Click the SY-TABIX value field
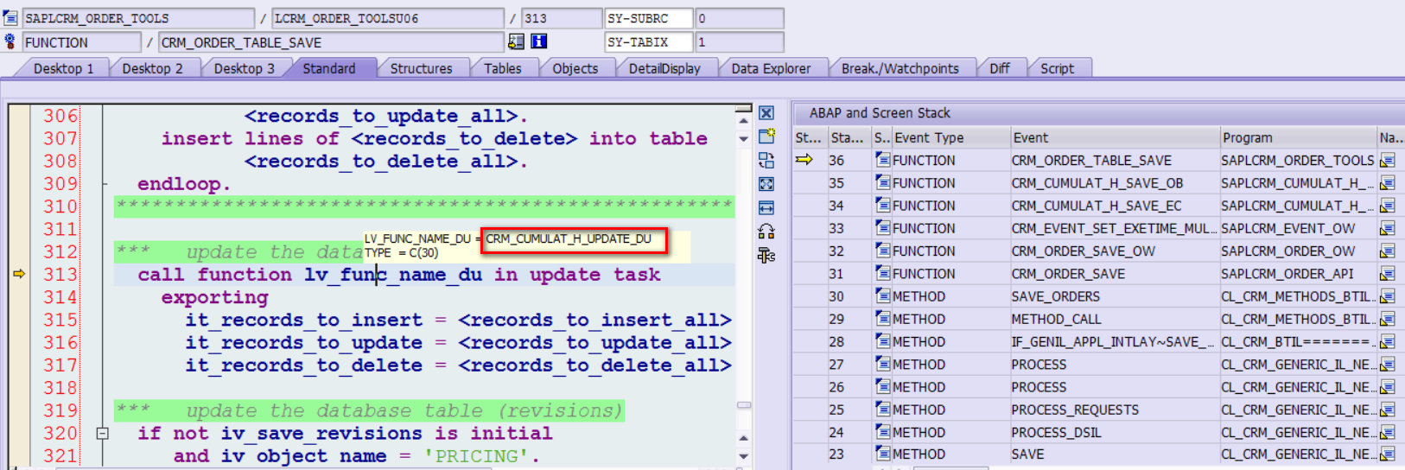This screenshot has height=470, width=1405. [739, 41]
